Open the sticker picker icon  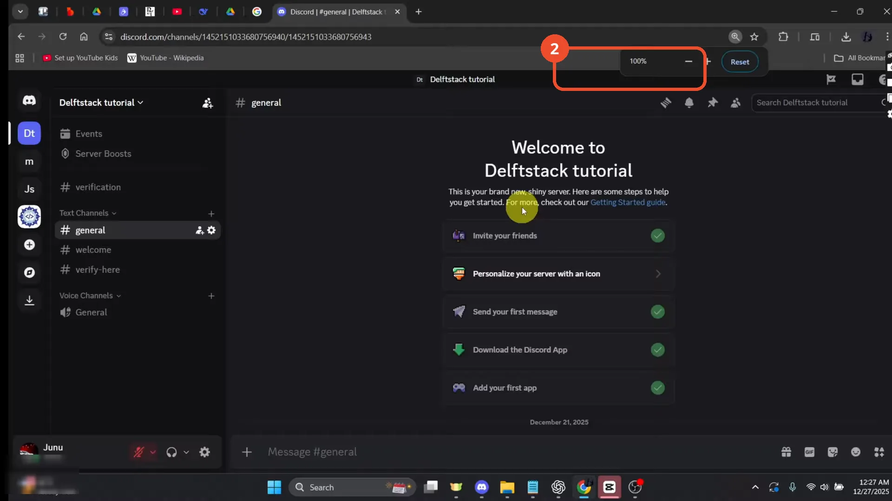pyautogui.click(x=833, y=452)
